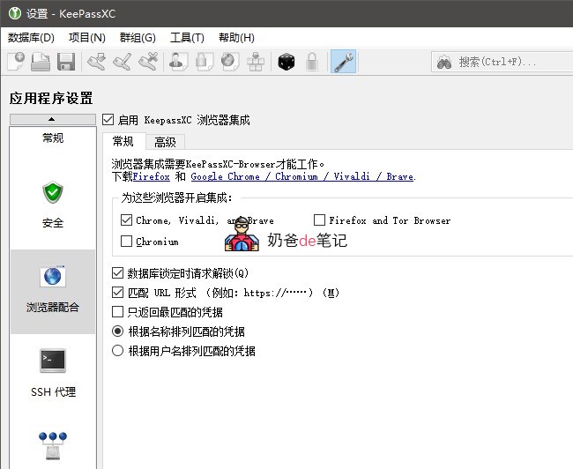
Task: Enable the Firefox and Tor Browser checkbox
Action: click(x=320, y=220)
